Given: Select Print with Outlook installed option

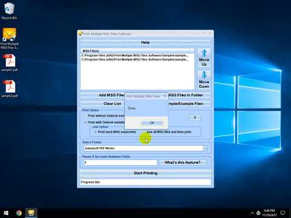Looking at the screenshot, I should point(105,122).
